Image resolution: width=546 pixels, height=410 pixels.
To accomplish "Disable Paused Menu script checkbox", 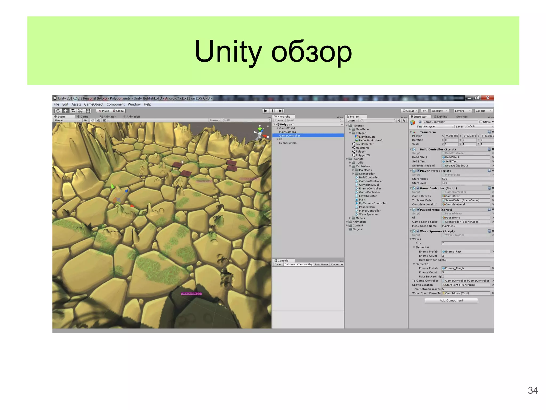I will (x=418, y=210).
